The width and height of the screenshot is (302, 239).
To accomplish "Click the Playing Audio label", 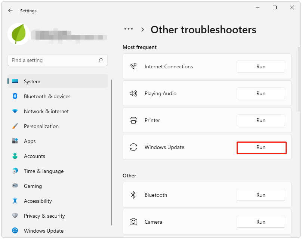I will click(x=160, y=93).
